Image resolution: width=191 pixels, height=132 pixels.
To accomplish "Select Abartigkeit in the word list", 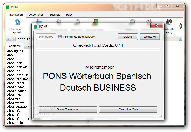I will coord(15,51).
